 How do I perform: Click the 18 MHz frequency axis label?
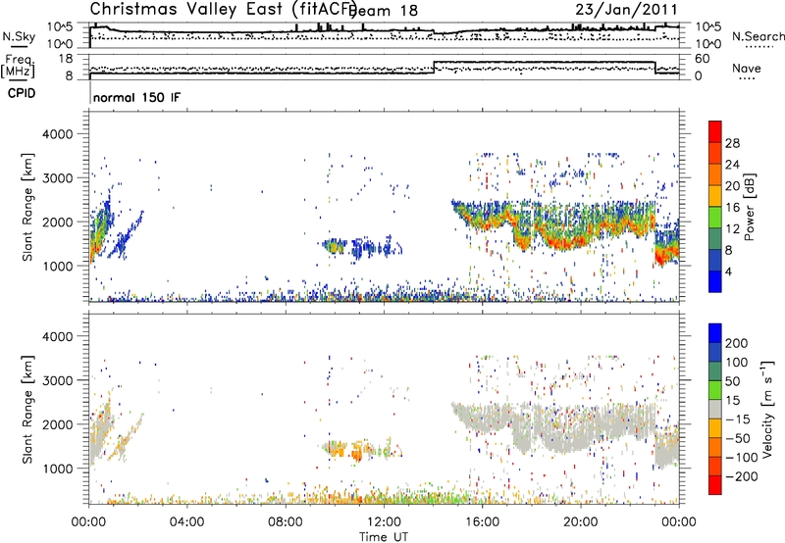[66, 59]
